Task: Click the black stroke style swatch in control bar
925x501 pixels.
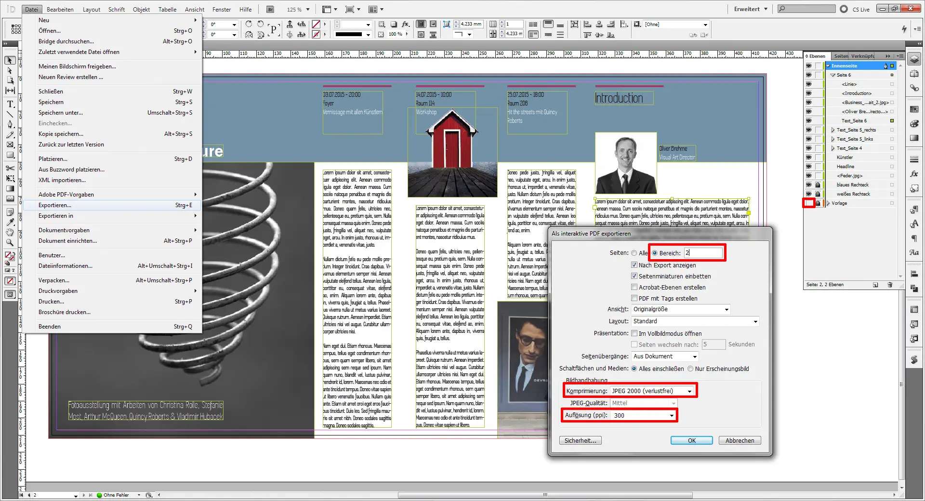Action: tap(348, 34)
